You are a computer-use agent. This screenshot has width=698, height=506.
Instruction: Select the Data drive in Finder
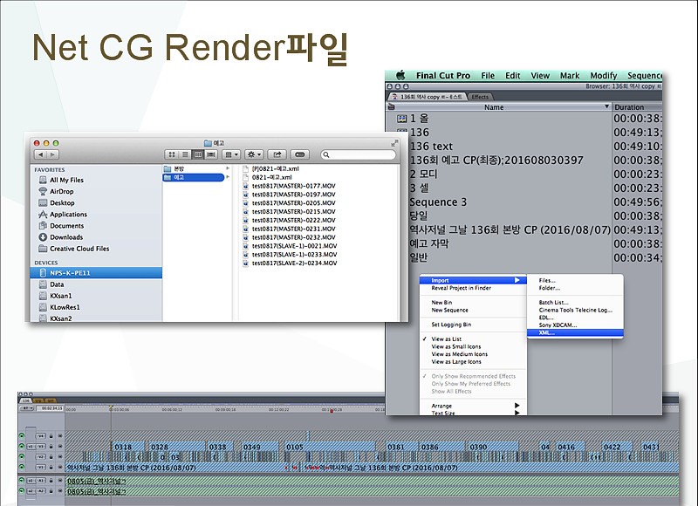click(x=57, y=284)
